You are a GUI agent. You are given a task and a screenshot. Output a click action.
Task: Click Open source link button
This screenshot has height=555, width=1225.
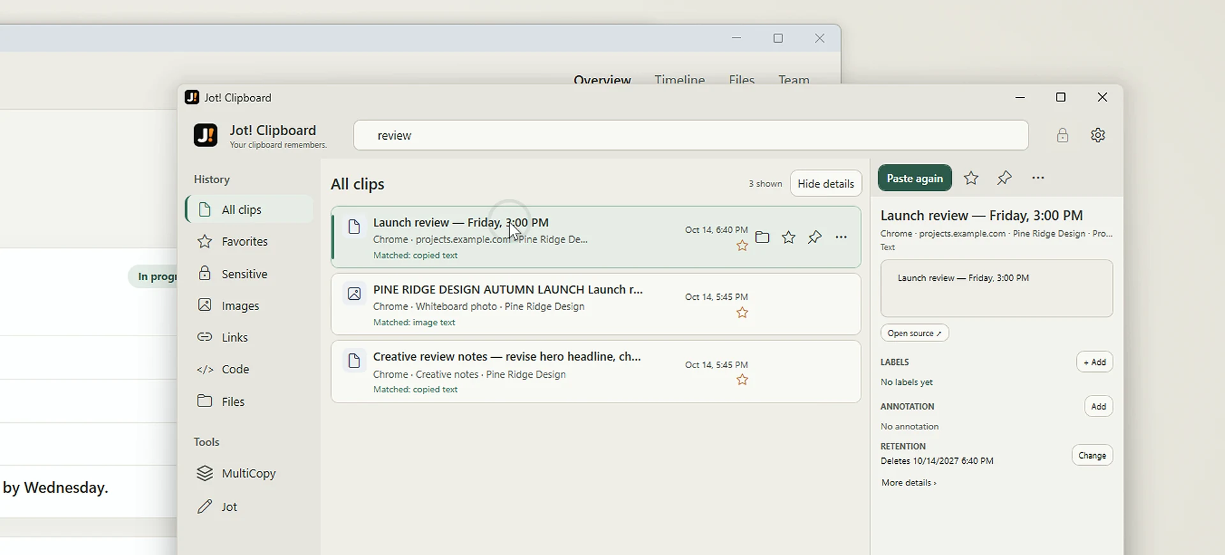[x=914, y=333]
